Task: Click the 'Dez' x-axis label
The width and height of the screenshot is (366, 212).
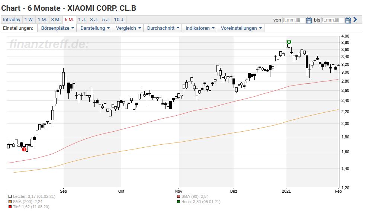Action: pos(234,191)
